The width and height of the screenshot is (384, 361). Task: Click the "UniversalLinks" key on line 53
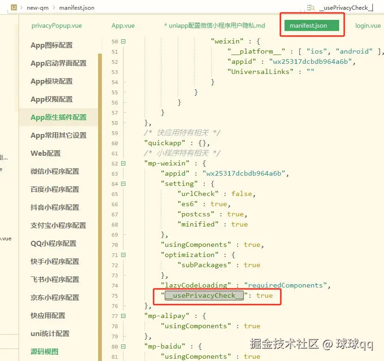[x=260, y=72]
